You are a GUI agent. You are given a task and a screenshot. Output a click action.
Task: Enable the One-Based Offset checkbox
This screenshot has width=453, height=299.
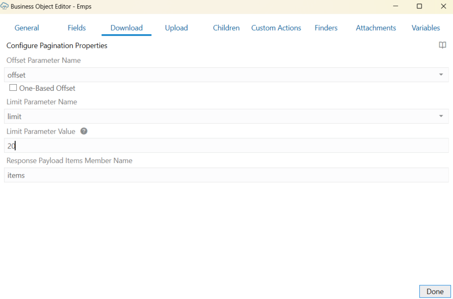pos(13,88)
